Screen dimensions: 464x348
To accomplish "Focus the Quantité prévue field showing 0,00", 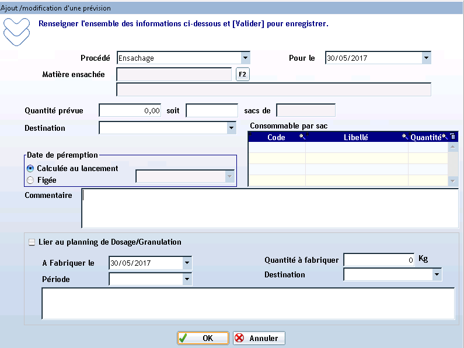I will point(130,110).
